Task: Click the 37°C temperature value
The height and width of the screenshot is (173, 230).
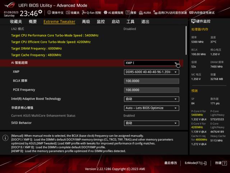Action: [213, 42]
